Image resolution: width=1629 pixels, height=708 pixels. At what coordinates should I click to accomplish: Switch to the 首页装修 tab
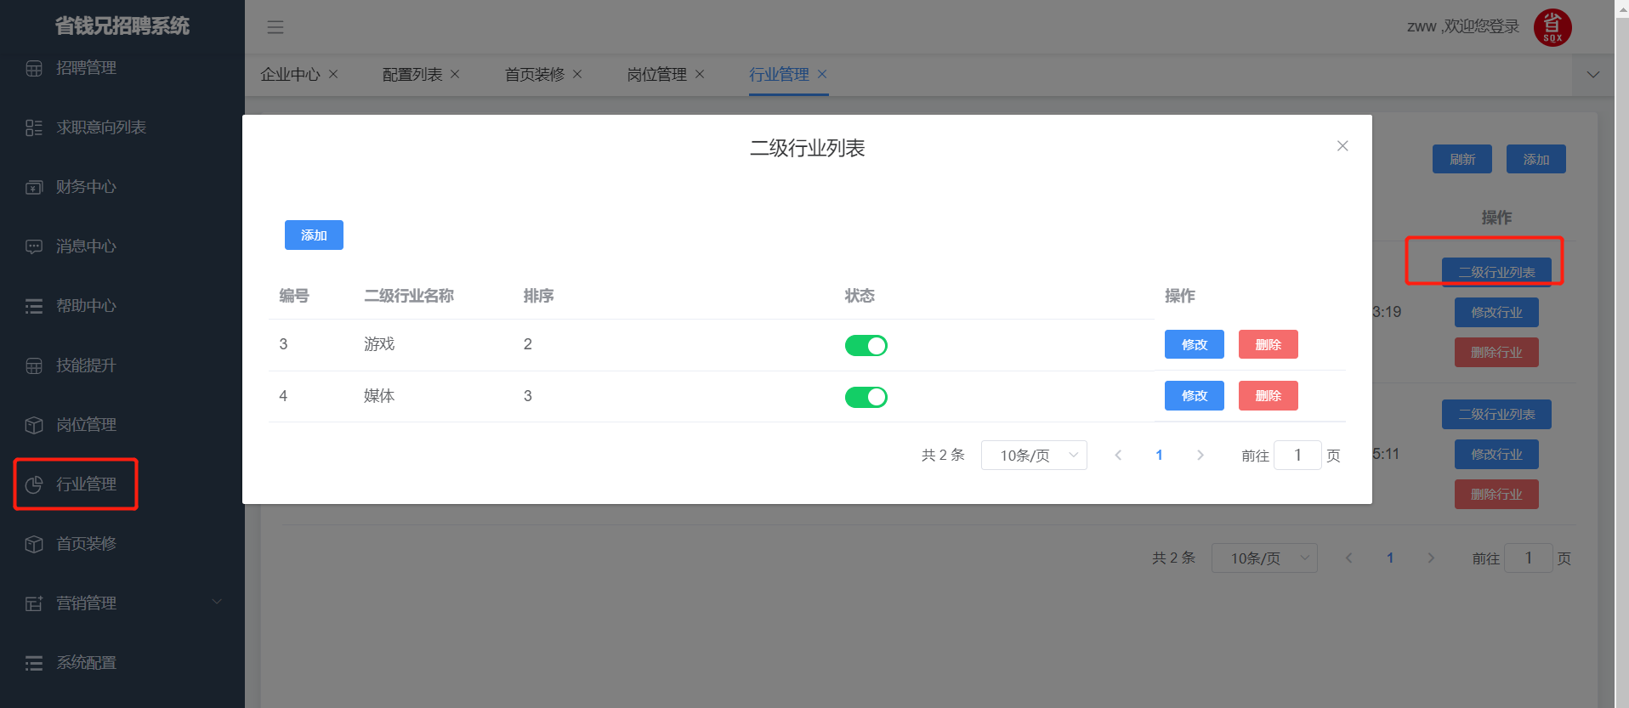point(534,75)
